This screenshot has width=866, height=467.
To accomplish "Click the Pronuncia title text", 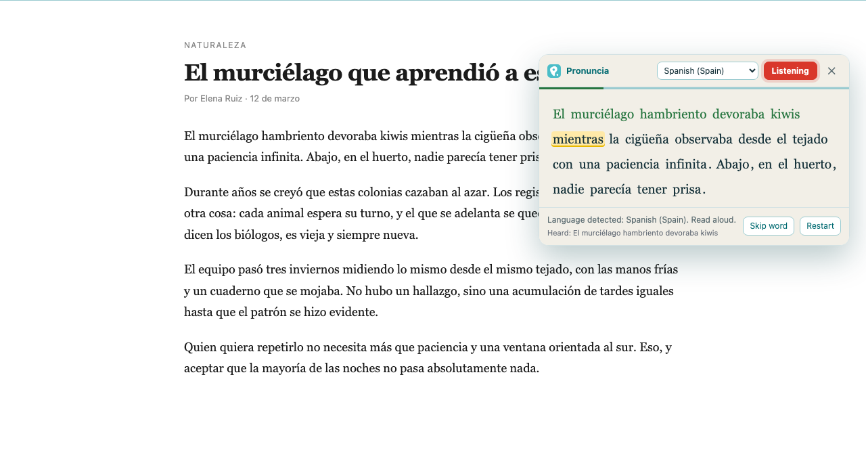I will pyautogui.click(x=587, y=71).
